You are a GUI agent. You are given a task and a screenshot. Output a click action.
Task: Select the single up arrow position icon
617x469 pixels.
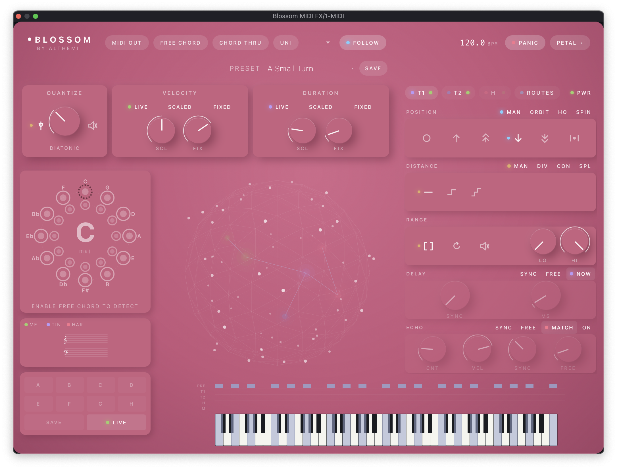[456, 138]
